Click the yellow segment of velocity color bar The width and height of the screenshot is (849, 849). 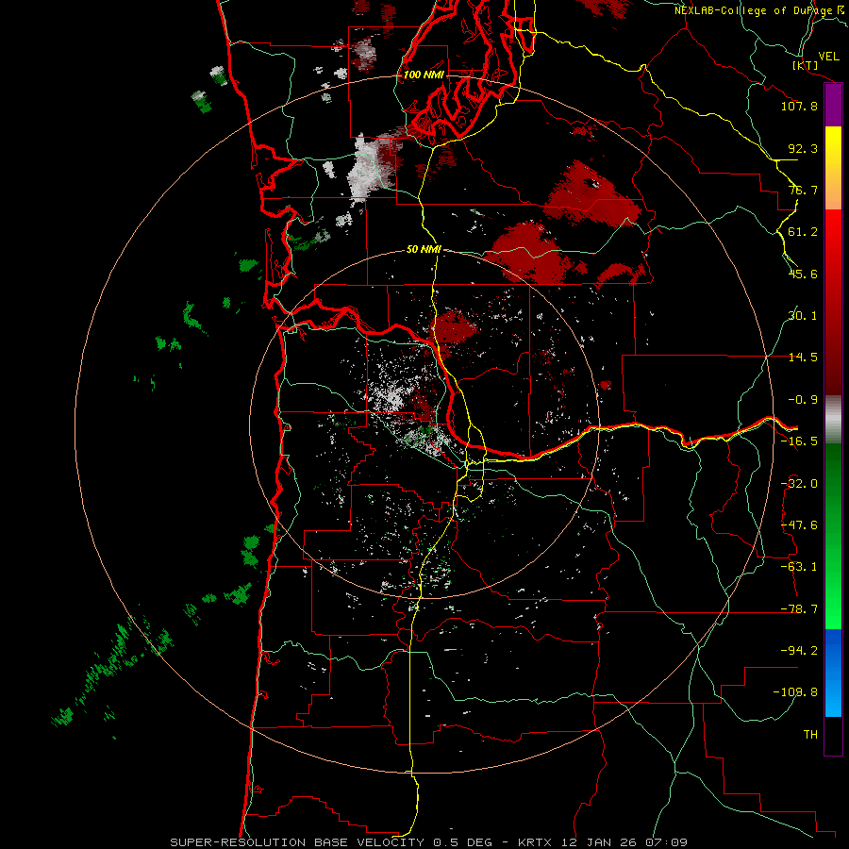(833, 168)
